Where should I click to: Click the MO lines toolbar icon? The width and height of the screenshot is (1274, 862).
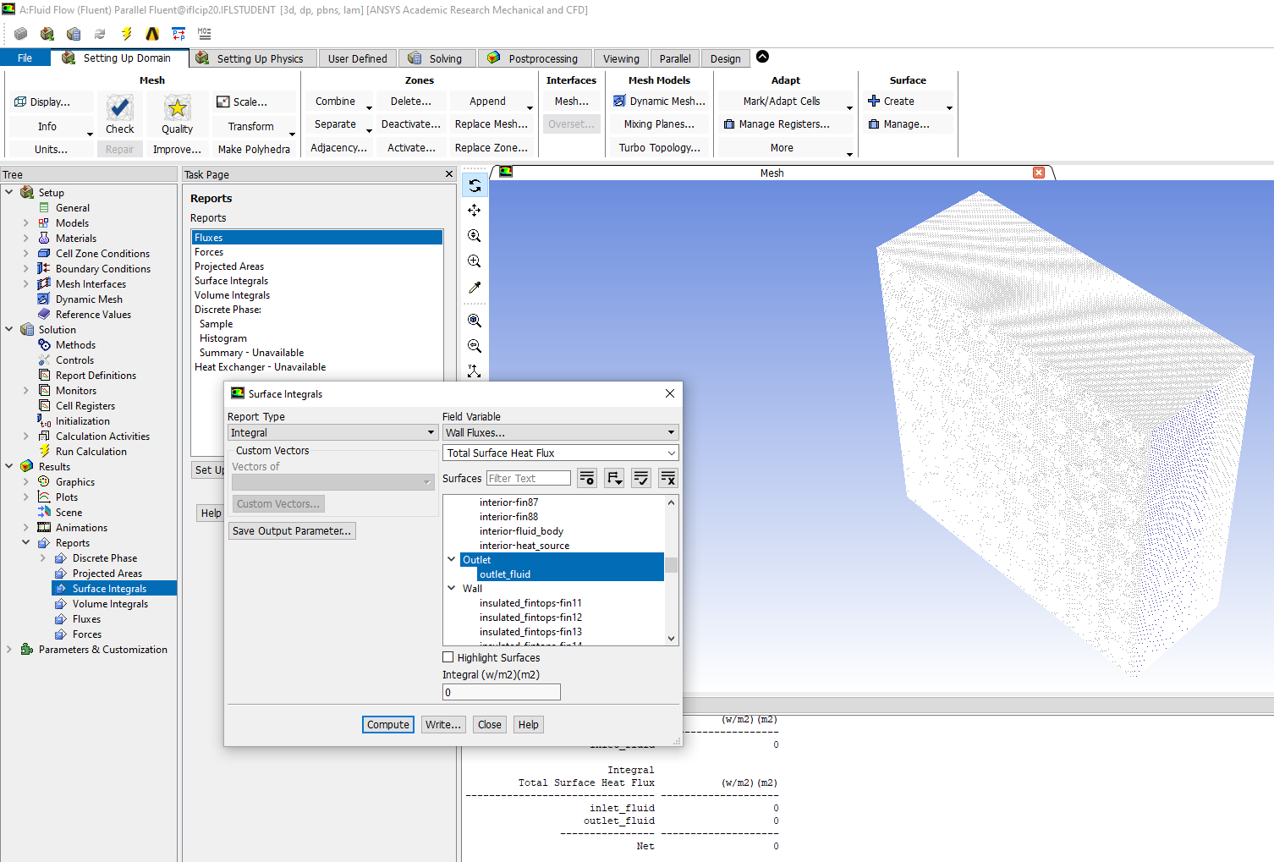tap(205, 34)
